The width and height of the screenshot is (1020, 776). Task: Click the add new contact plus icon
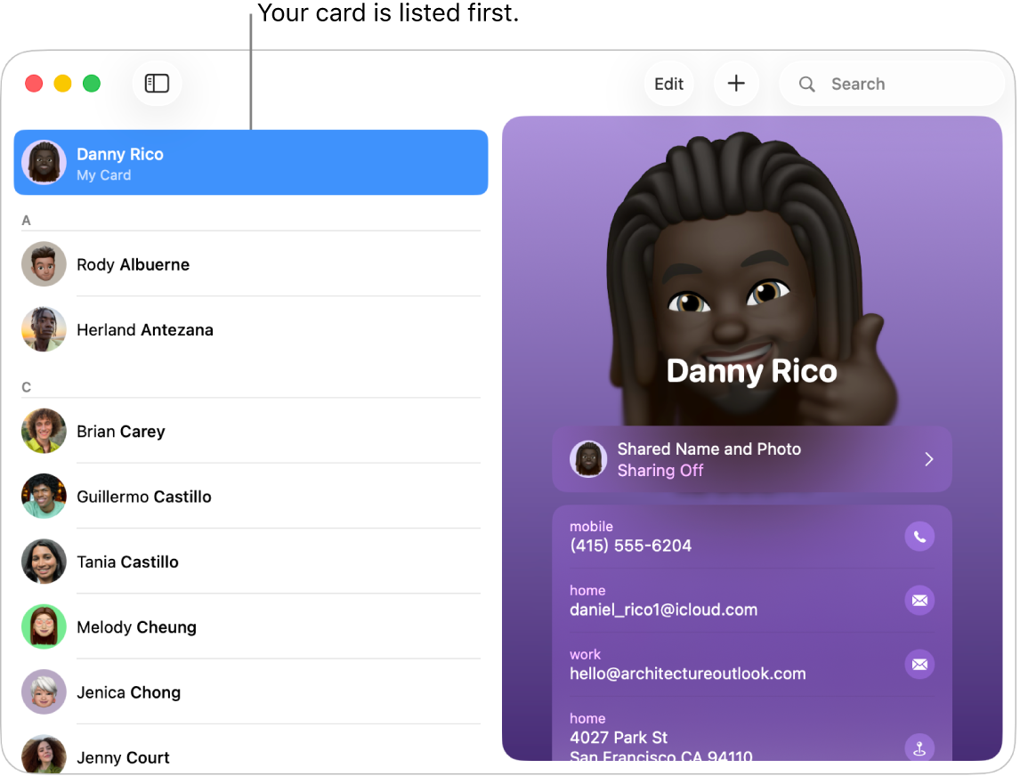[736, 83]
